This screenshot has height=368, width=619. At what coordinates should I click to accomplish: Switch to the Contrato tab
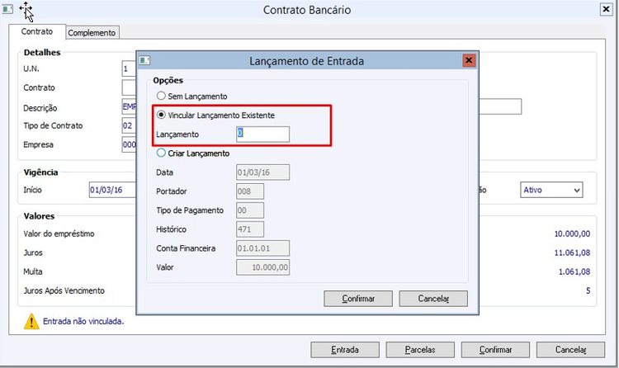(36, 31)
